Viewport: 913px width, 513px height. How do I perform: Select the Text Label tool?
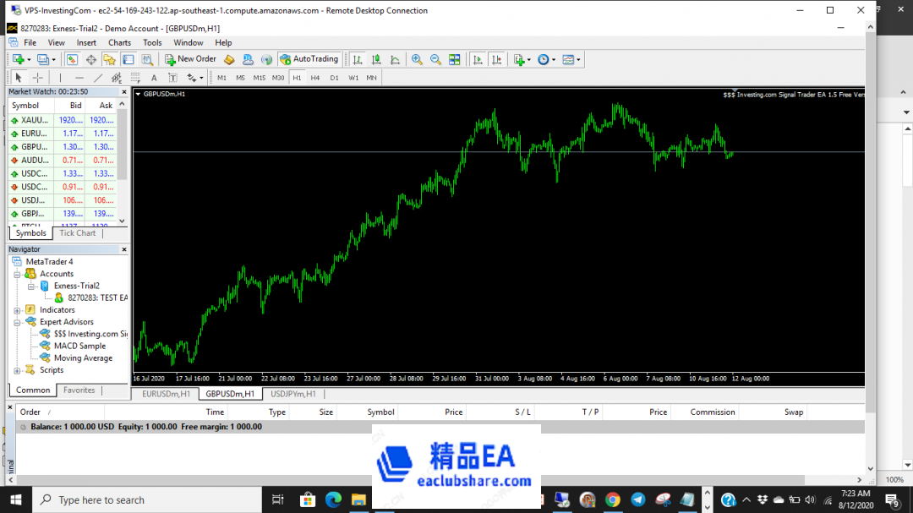172,78
